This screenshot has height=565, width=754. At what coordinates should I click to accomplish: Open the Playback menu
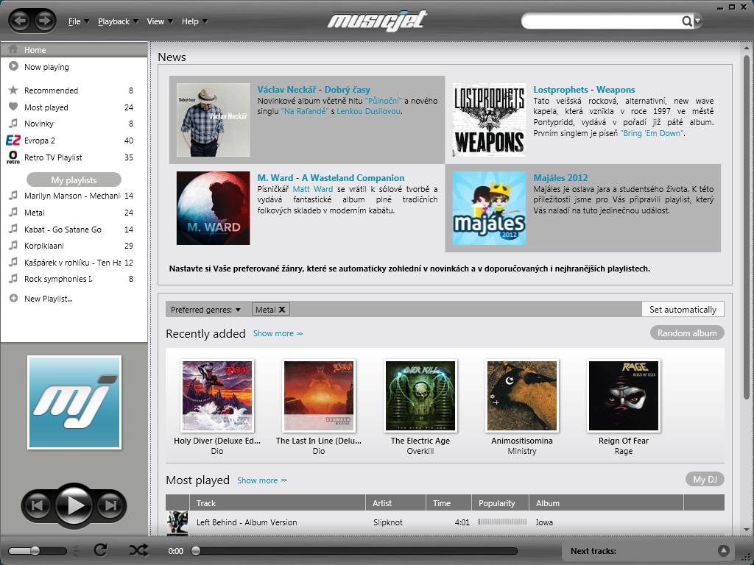pyautogui.click(x=118, y=21)
